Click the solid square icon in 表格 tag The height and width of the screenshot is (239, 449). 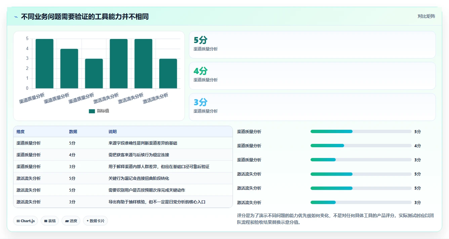pos(46,221)
